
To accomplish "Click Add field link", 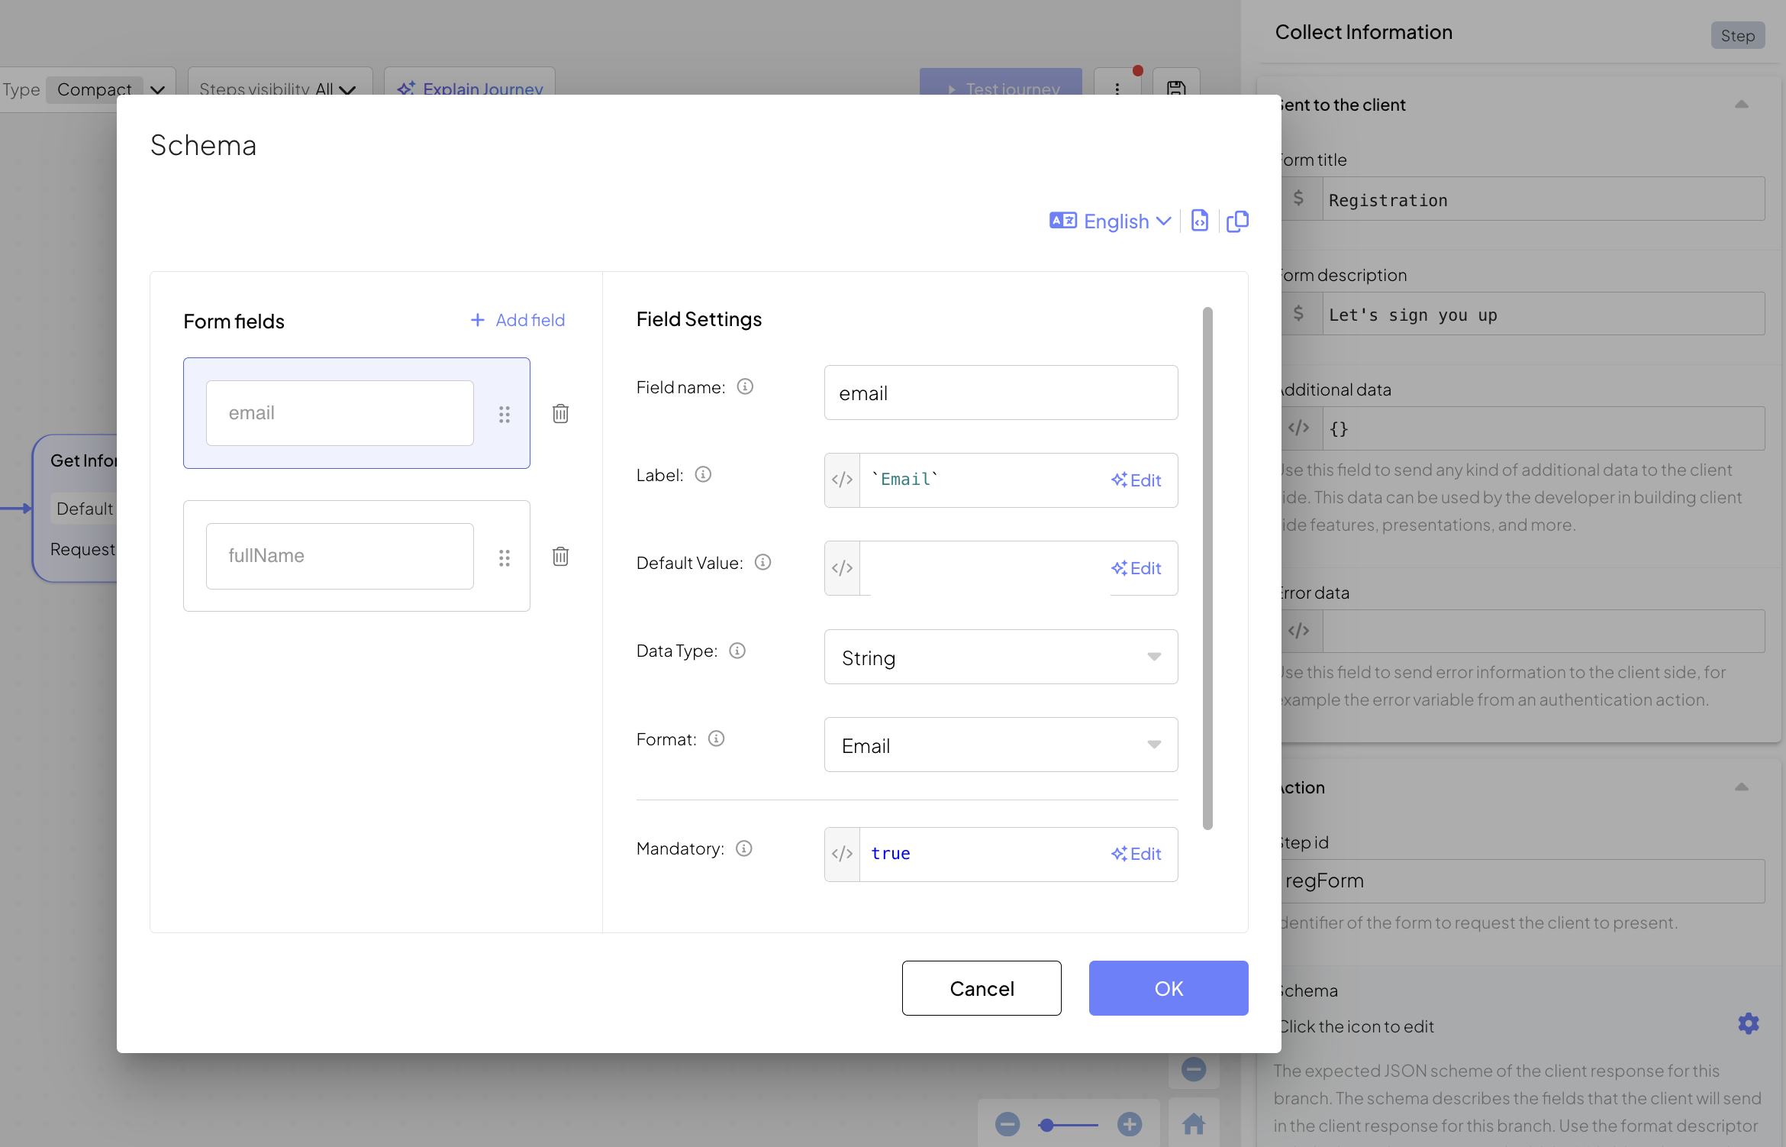I will pos(517,320).
